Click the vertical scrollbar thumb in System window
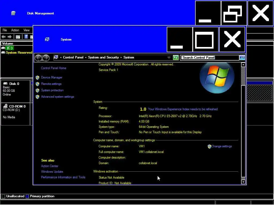This screenshot has width=274, height=205. [243, 131]
